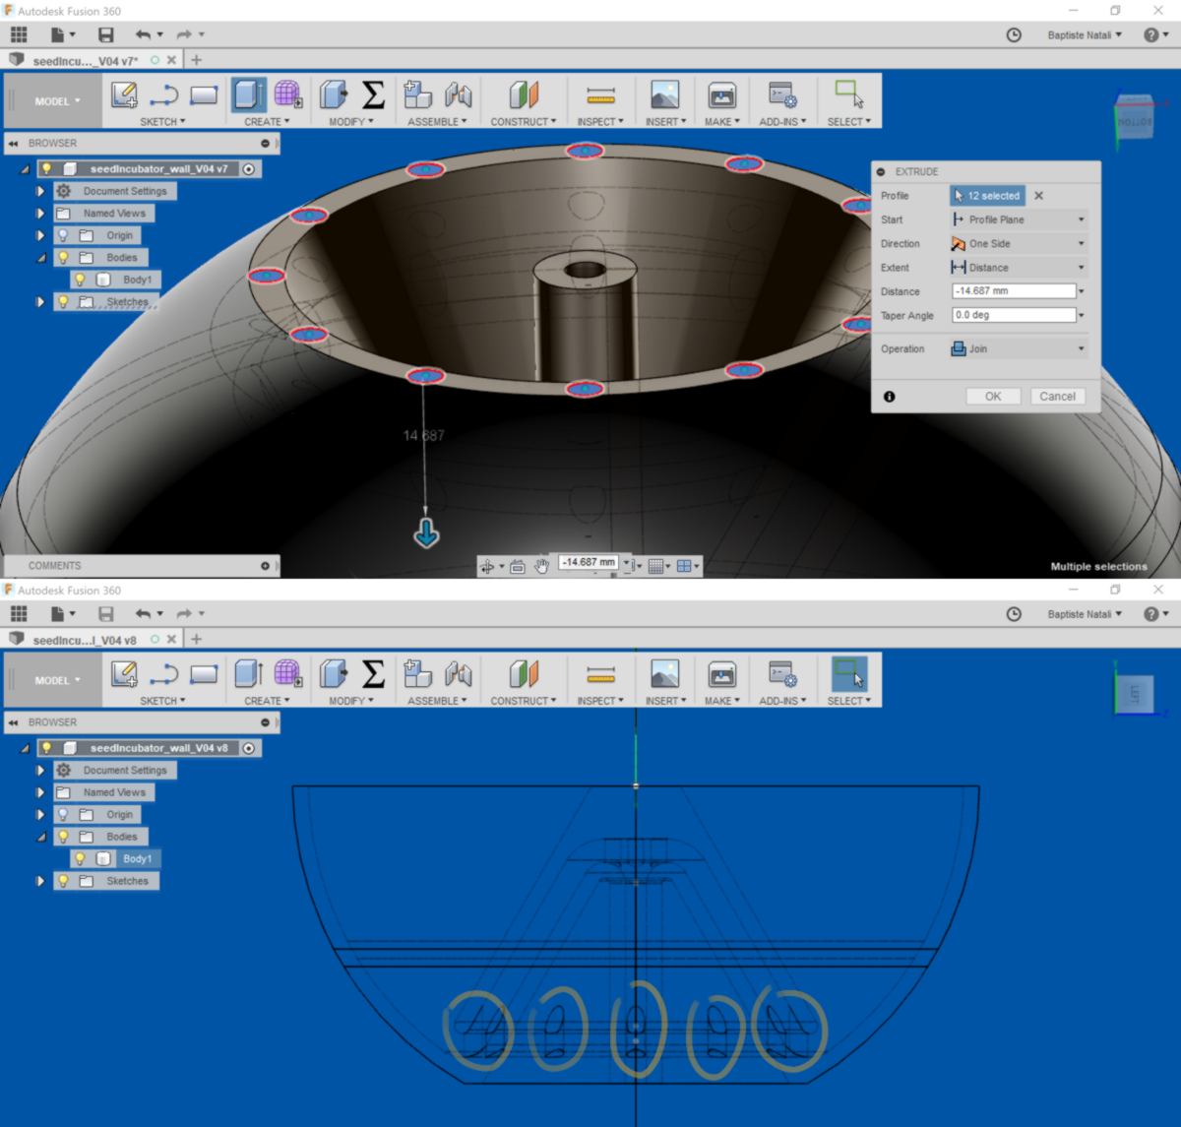Select New Component icon in v7 window
The image size is (1181, 1127).
[418, 94]
